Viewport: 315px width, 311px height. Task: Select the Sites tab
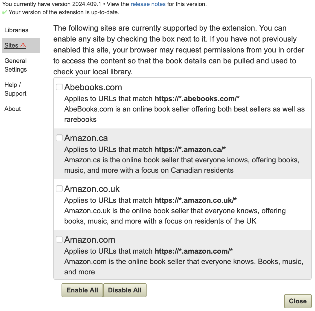tap(12, 45)
